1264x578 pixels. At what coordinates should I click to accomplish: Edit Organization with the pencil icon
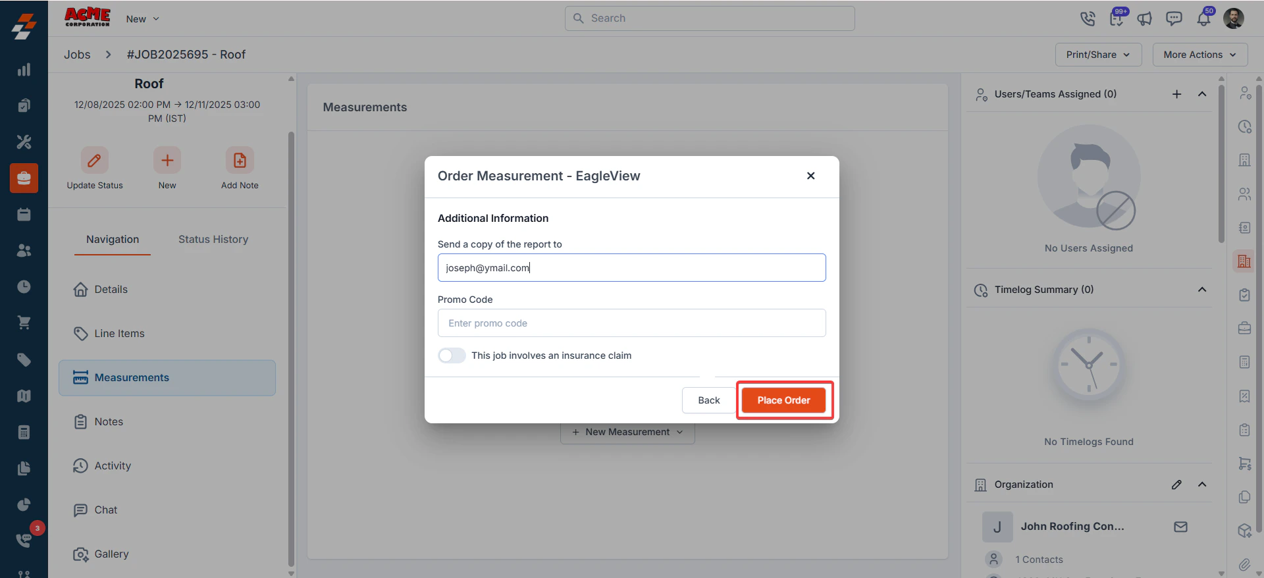tap(1176, 485)
